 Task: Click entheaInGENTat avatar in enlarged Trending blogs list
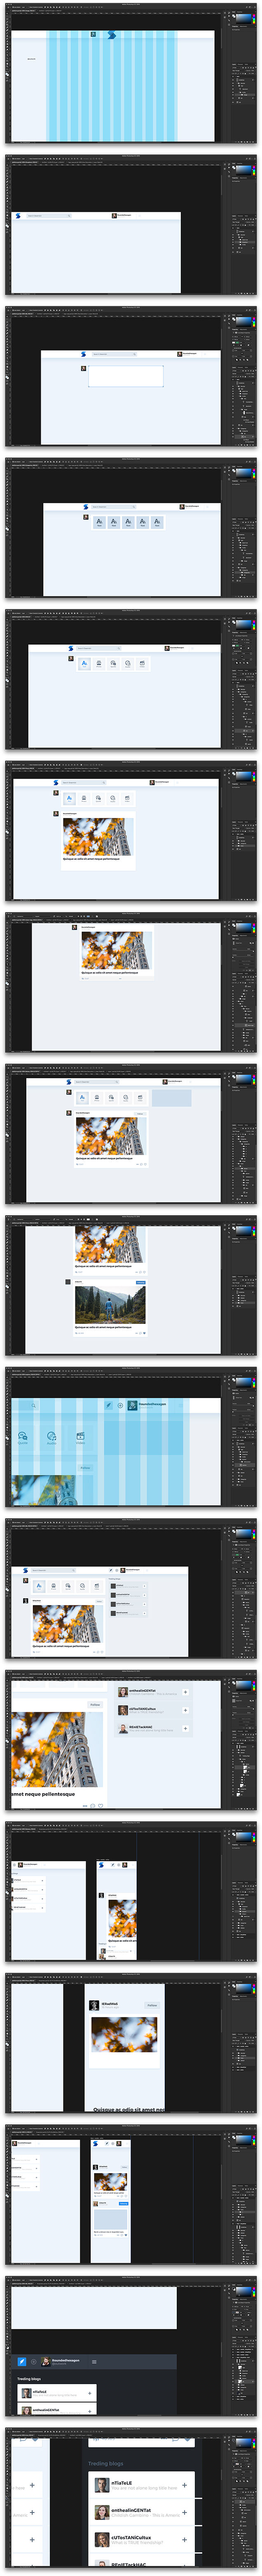(x=102, y=2512)
